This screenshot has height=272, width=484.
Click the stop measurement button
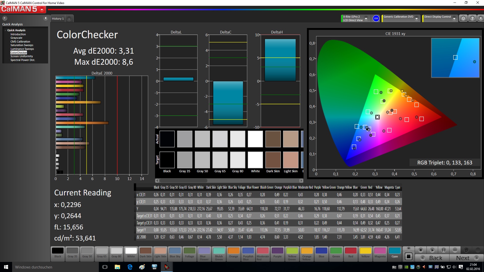420,250
